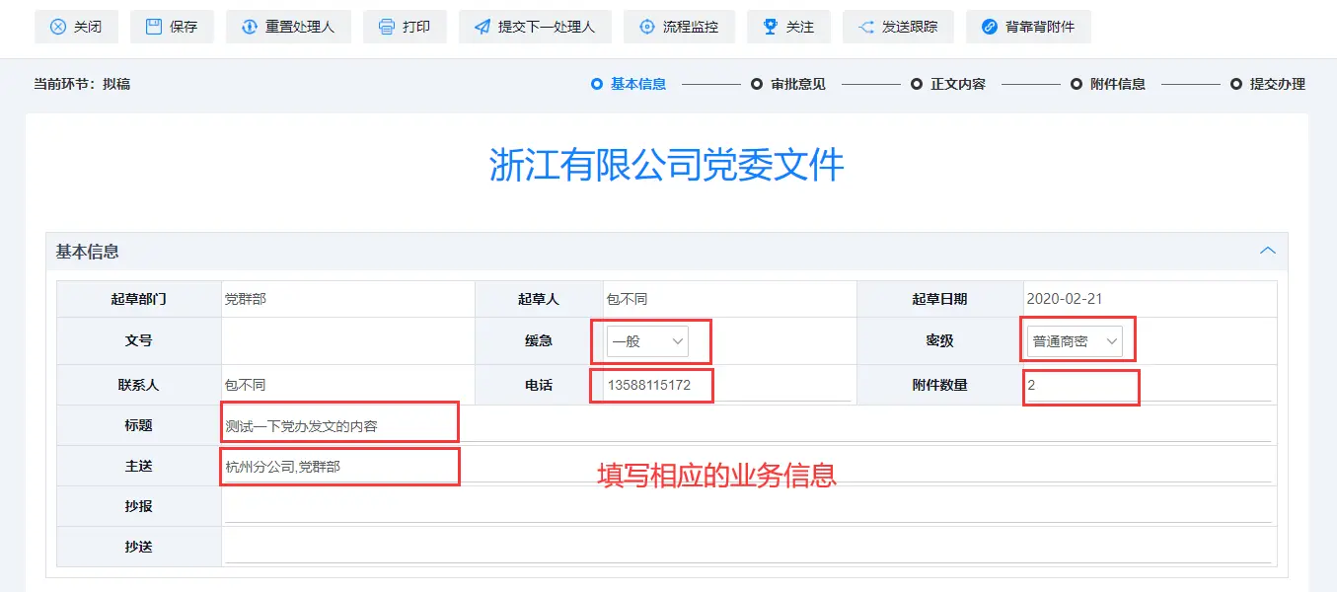Click the 当前环节：拟稿 status text
Image resolution: width=1337 pixels, height=592 pixels.
click(82, 84)
